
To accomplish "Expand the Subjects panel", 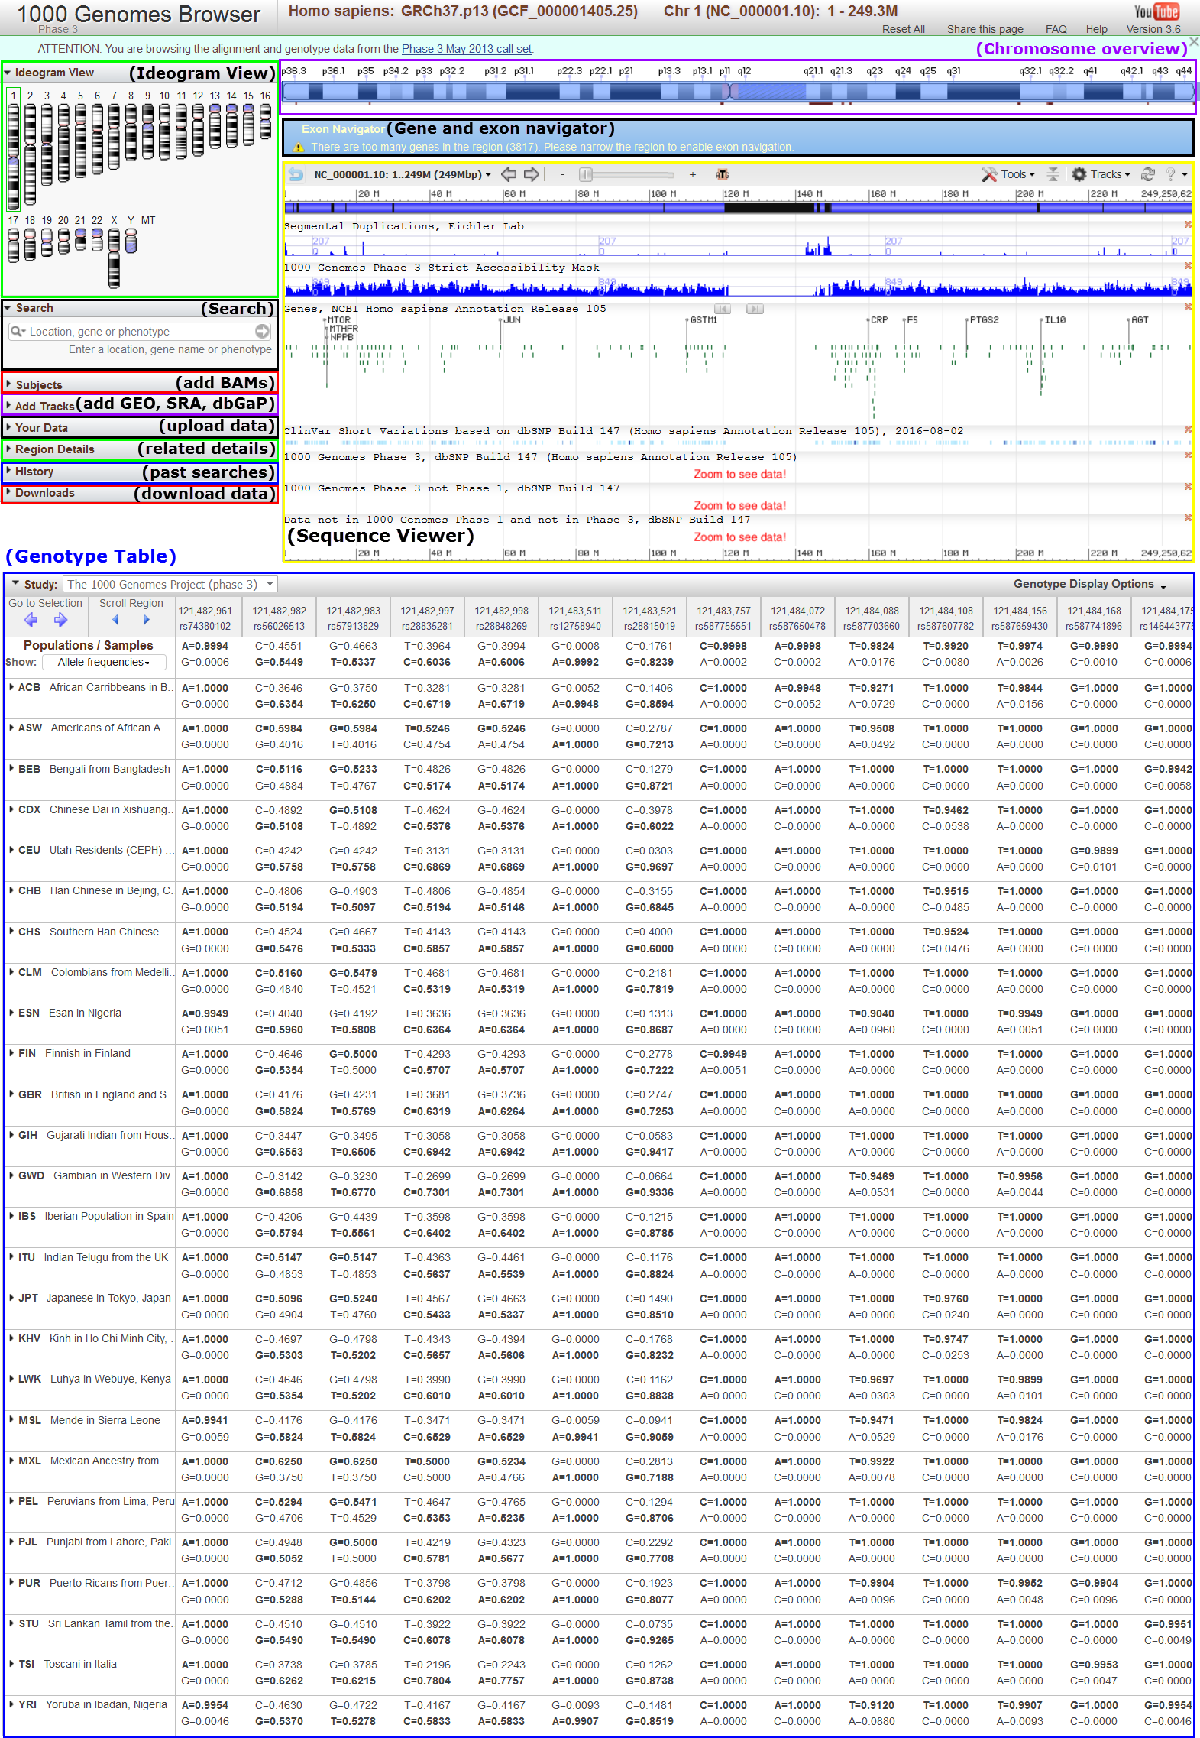I will [x=8, y=384].
